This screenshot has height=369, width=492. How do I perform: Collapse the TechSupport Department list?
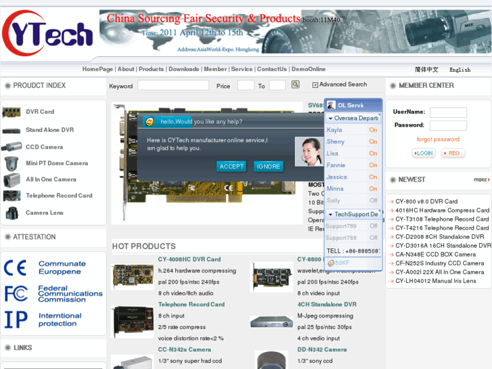coord(330,214)
